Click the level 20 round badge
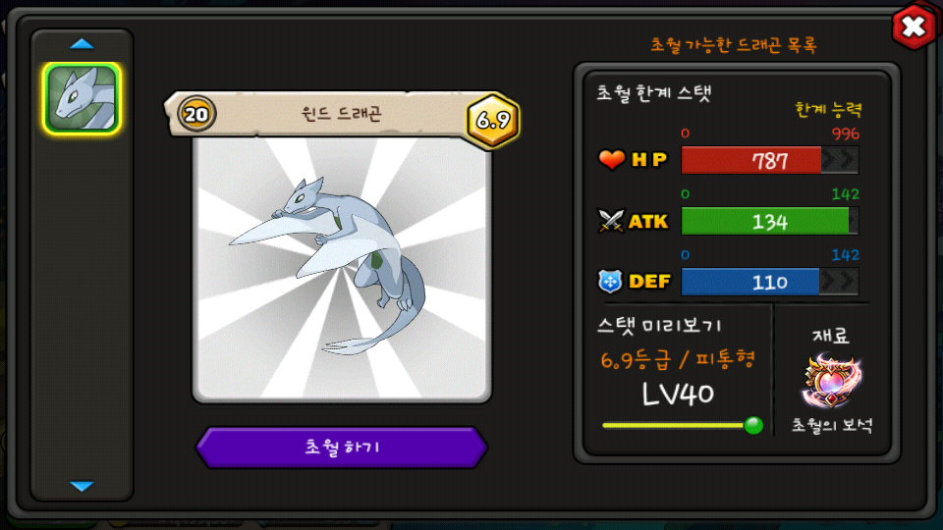The image size is (943, 530). tap(196, 114)
